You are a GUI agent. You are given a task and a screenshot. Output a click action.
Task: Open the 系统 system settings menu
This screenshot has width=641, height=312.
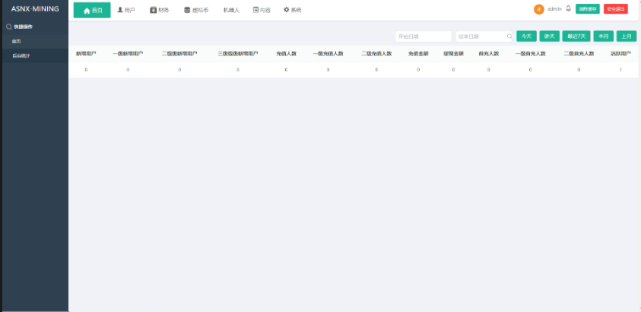point(292,10)
